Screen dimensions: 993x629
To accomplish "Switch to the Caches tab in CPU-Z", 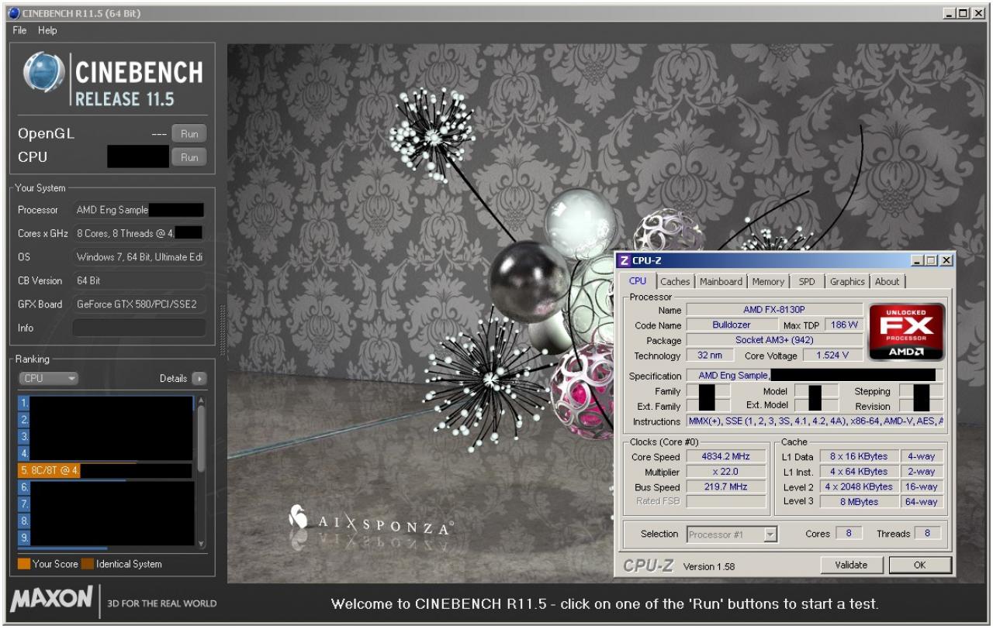I will (x=675, y=282).
